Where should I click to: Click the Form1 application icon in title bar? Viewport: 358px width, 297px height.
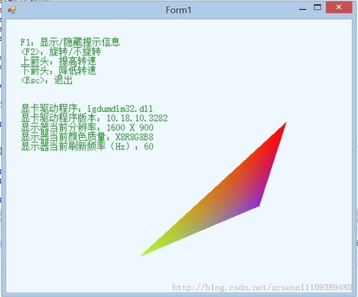point(12,10)
